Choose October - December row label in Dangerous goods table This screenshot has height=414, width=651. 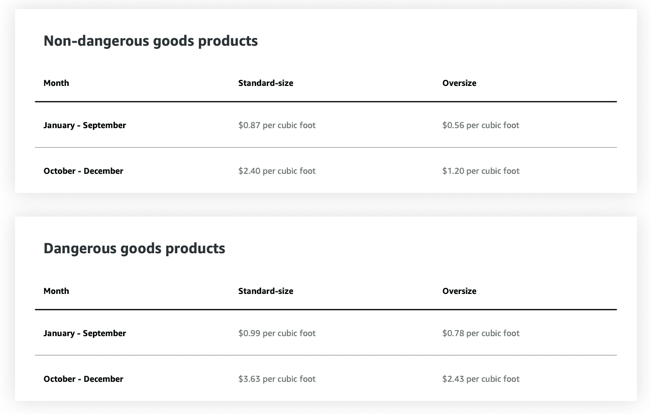click(83, 379)
